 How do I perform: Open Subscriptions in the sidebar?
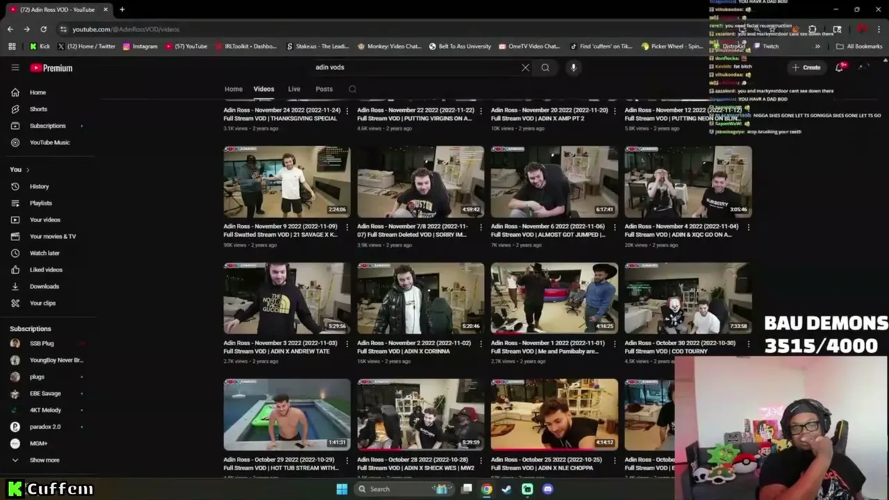47,126
